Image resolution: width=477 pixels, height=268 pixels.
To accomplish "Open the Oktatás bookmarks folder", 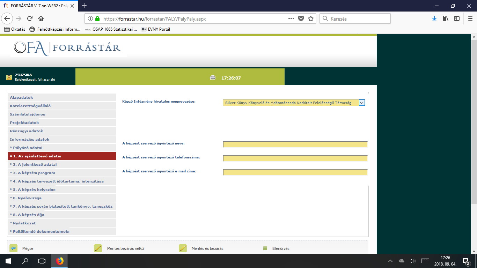I will (15, 29).
